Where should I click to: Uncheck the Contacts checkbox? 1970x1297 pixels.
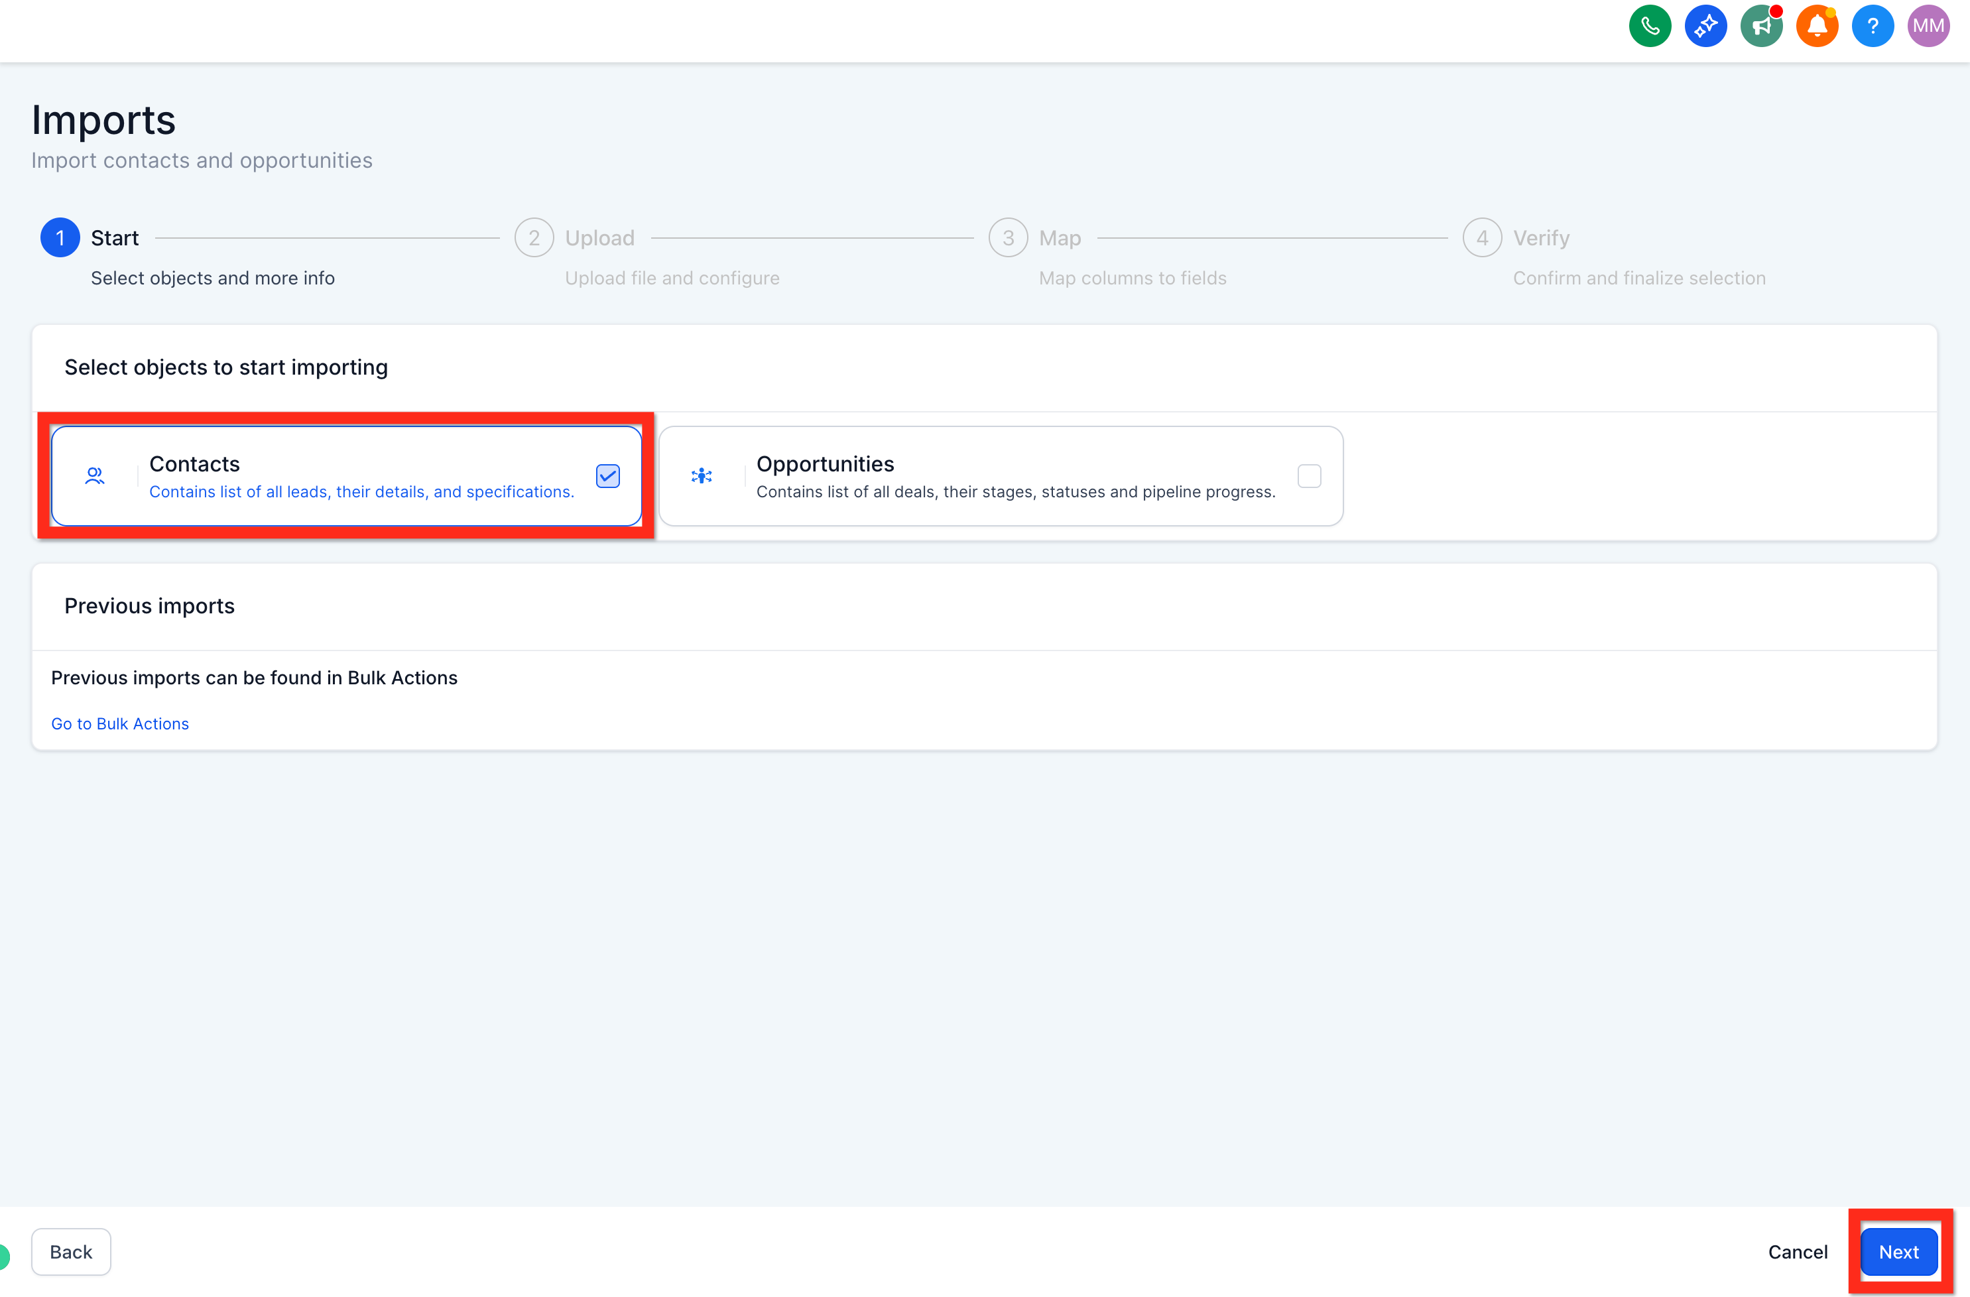point(607,476)
